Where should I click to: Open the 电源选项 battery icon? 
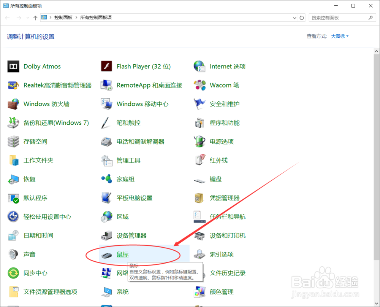pyautogui.click(x=199, y=142)
